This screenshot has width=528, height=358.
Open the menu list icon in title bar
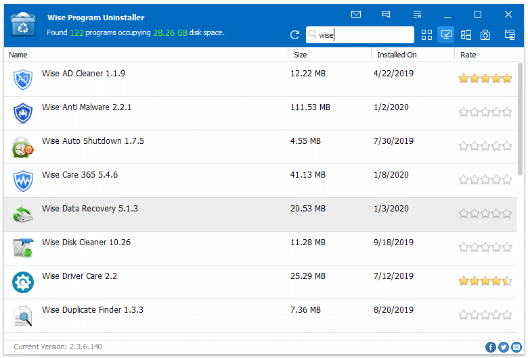417,14
